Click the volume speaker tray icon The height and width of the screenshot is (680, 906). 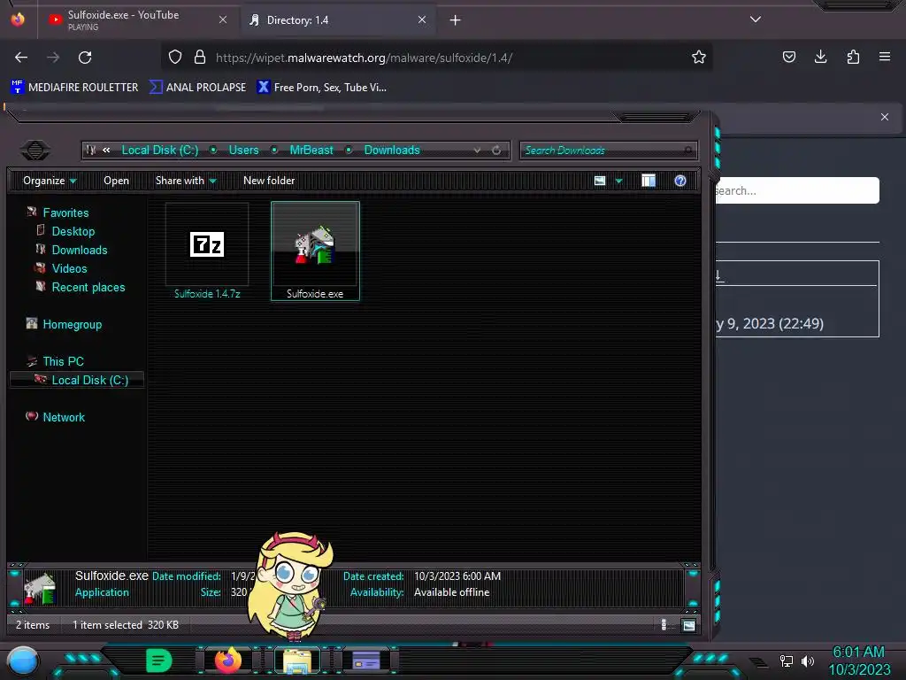(x=808, y=661)
